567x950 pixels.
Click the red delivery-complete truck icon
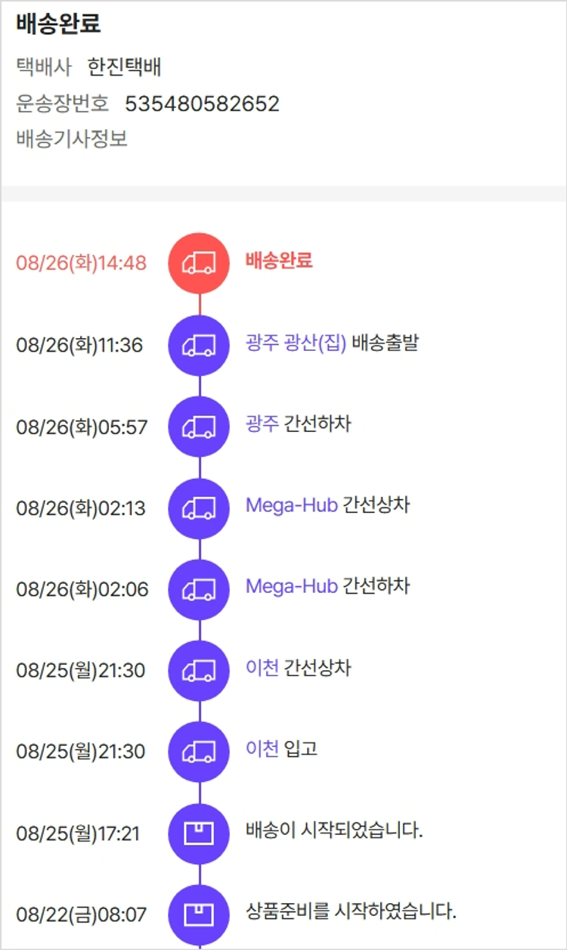coord(199,263)
